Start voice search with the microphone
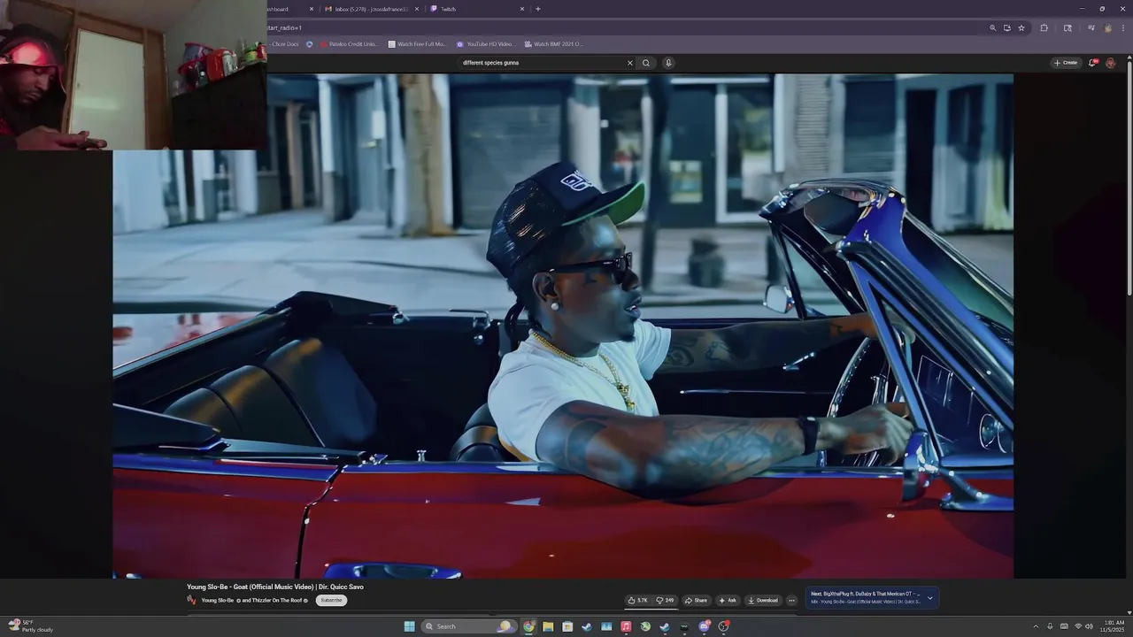 668,63
